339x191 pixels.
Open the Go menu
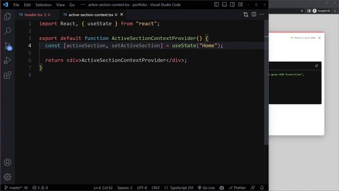point(72,5)
